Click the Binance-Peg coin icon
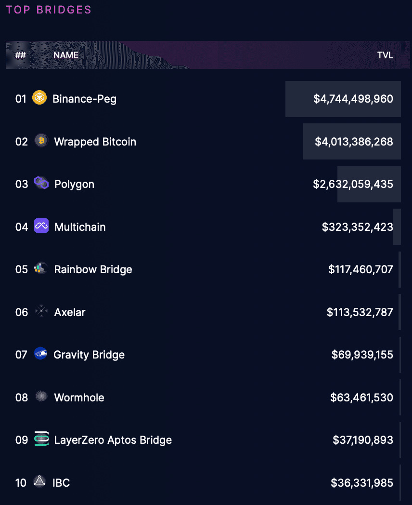This screenshot has height=505, width=412. (x=39, y=98)
